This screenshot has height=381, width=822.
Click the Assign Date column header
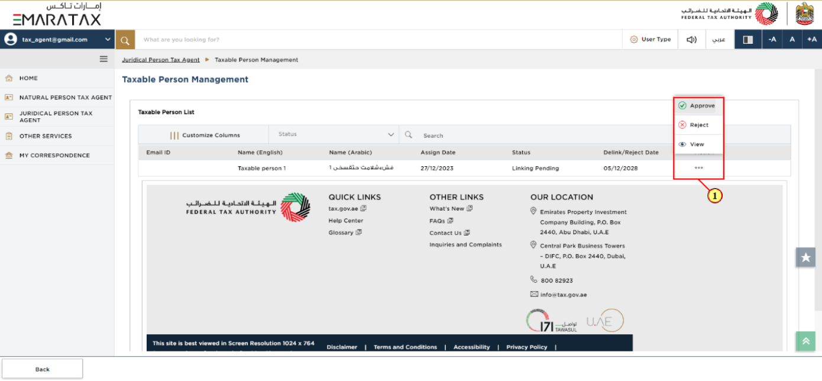pyautogui.click(x=438, y=153)
